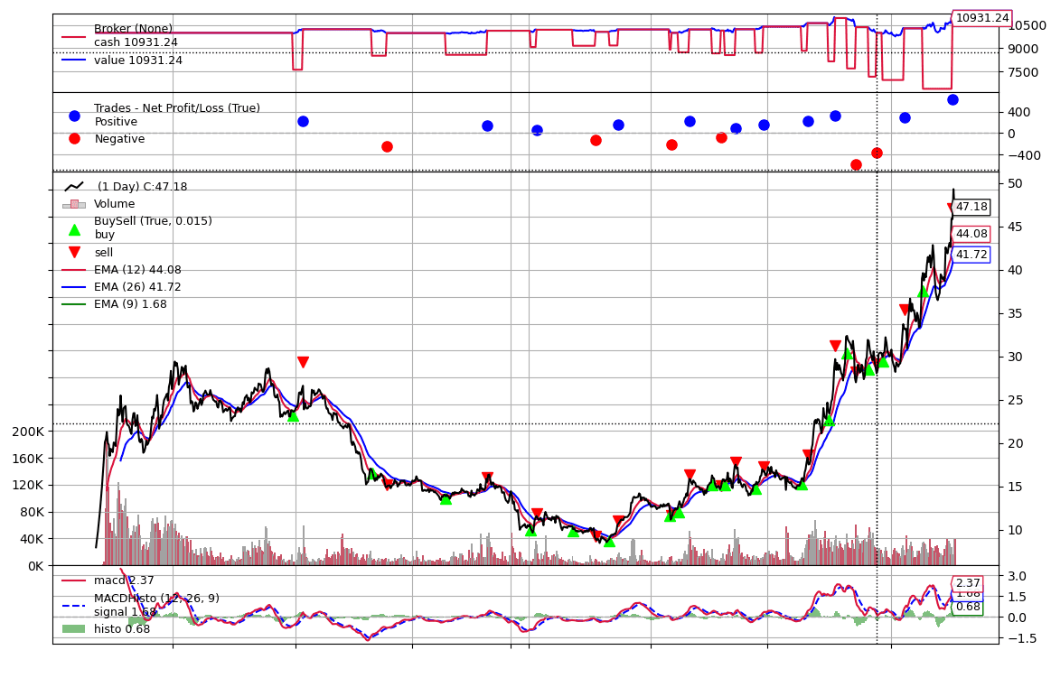Click the blue Positive dot in the Trades legend
1051x678 pixels.
(74, 116)
